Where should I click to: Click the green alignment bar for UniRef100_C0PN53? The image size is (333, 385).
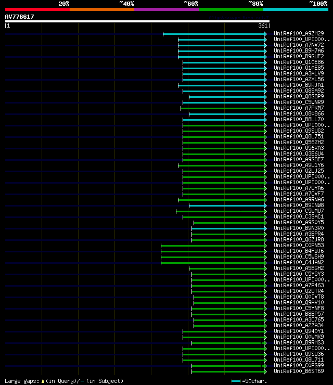coord(213,246)
